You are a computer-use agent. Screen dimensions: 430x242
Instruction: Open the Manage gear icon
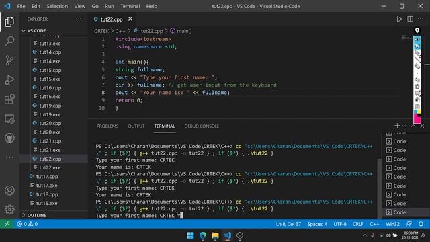(9, 209)
